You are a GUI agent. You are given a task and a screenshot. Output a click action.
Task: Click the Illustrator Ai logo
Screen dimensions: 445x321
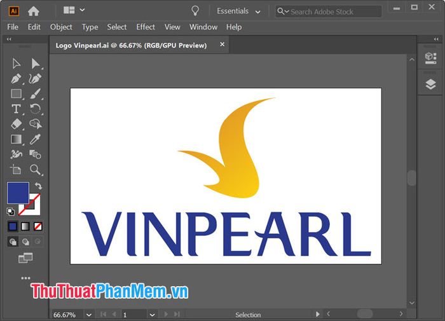[13, 11]
